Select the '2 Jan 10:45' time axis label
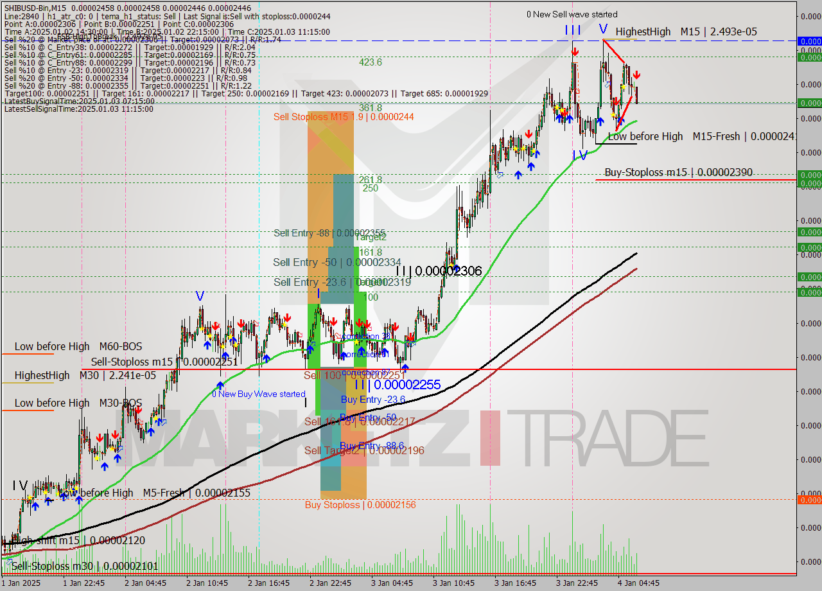 point(207,583)
